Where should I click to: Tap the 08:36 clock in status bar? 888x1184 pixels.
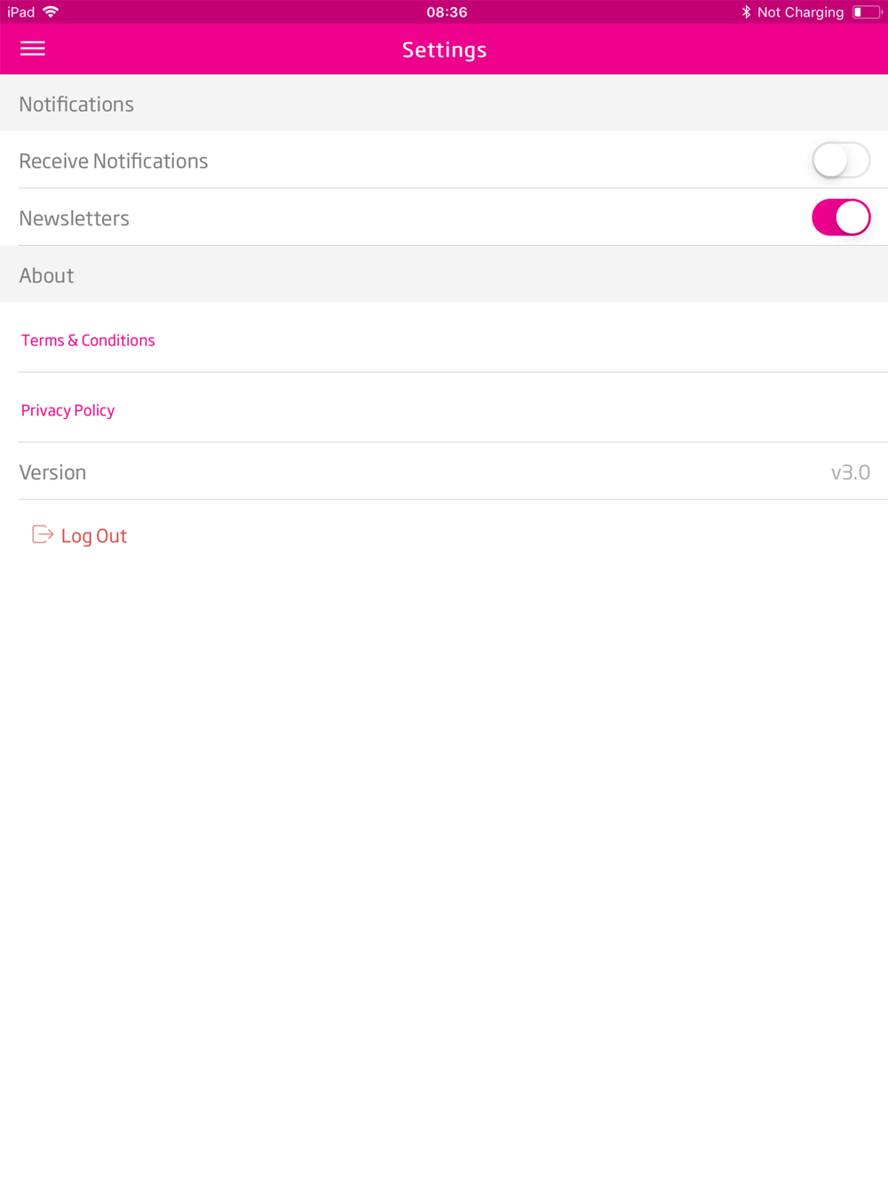(x=446, y=12)
